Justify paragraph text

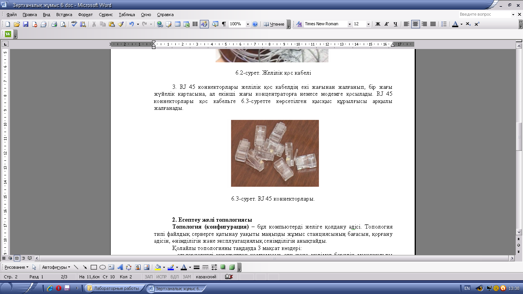(433, 24)
